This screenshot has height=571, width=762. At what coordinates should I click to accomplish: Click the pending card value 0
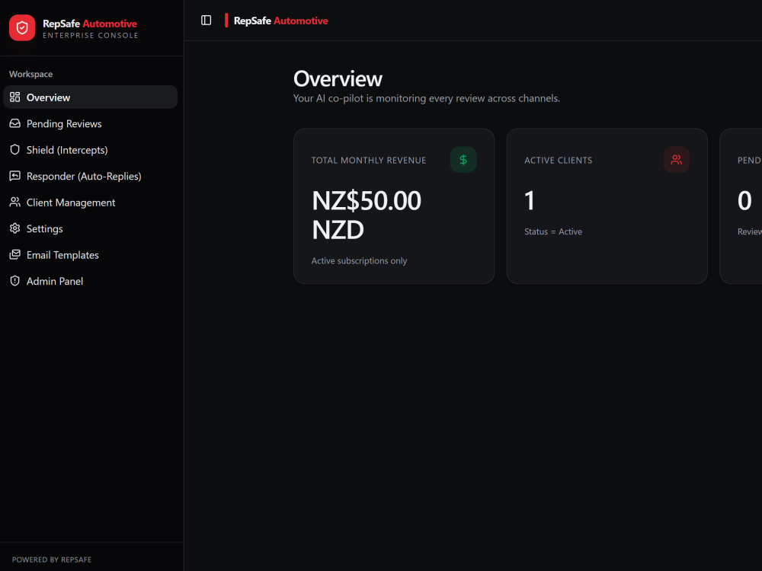click(x=744, y=200)
